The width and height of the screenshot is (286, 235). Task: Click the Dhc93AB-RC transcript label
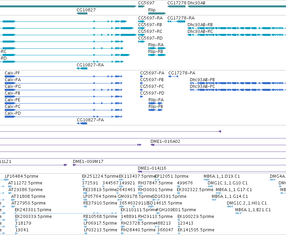pyautogui.click(x=200, y=32)
